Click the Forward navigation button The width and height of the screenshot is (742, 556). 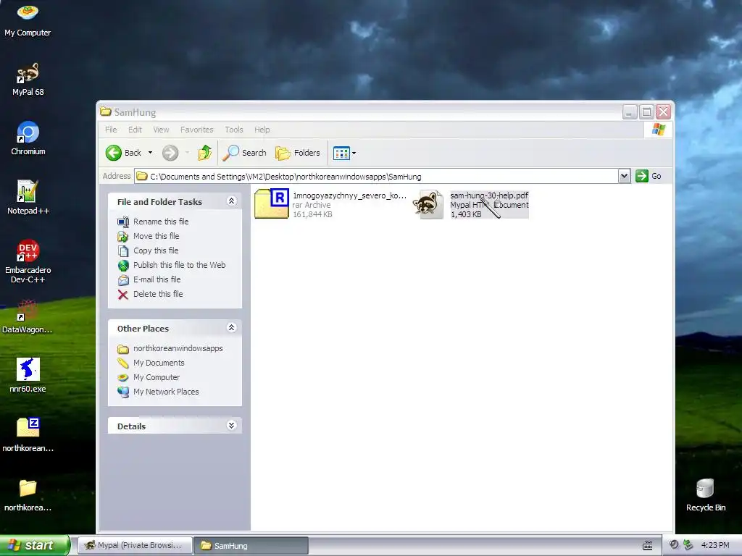pos(170,153)
